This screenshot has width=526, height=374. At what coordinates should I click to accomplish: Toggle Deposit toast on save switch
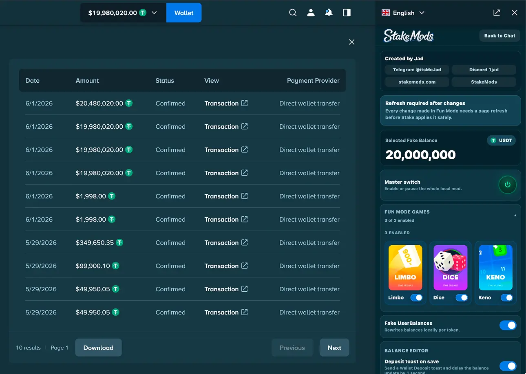coord(508,366)
